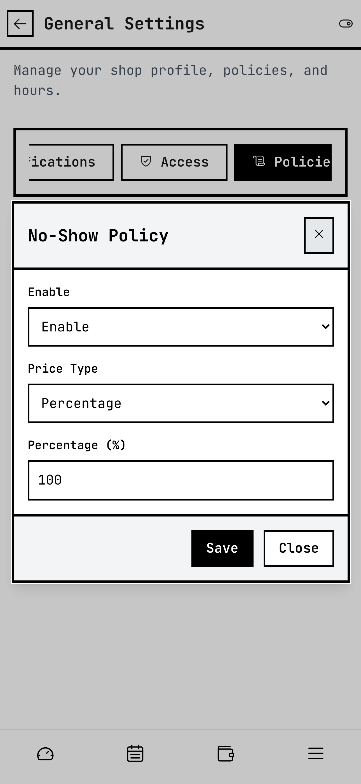This screenshot has height=784, width=361.
Task: Click the shield icon on the Access tab
Action: point(146,162)
